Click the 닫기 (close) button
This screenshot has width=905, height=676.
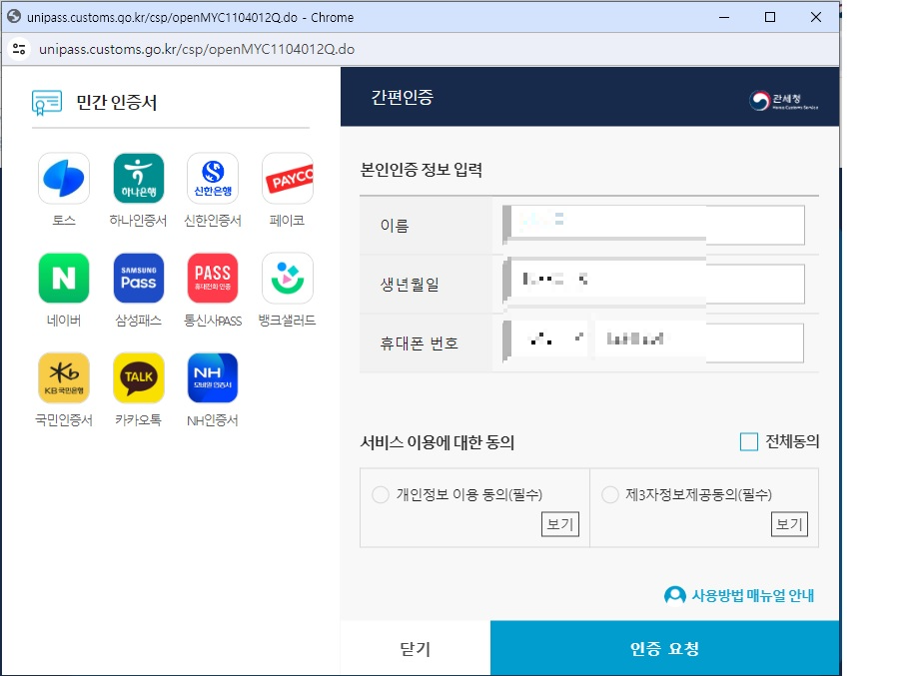pos(416,648)
